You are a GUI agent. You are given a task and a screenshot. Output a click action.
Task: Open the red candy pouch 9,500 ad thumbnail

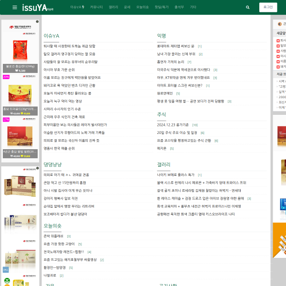tap(20, 50)
